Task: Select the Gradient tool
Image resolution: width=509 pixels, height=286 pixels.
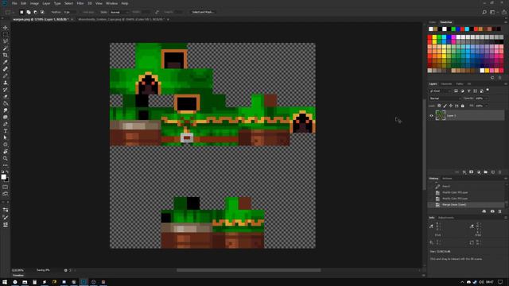Action: coord(6,103)
